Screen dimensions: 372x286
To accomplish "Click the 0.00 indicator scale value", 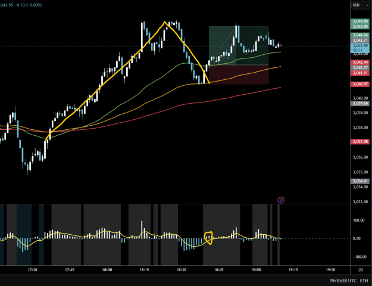I will tap(357, 238).
